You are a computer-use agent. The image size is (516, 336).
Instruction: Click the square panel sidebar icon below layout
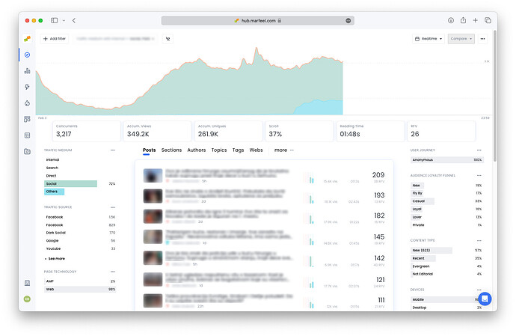[x=28, y=135]
